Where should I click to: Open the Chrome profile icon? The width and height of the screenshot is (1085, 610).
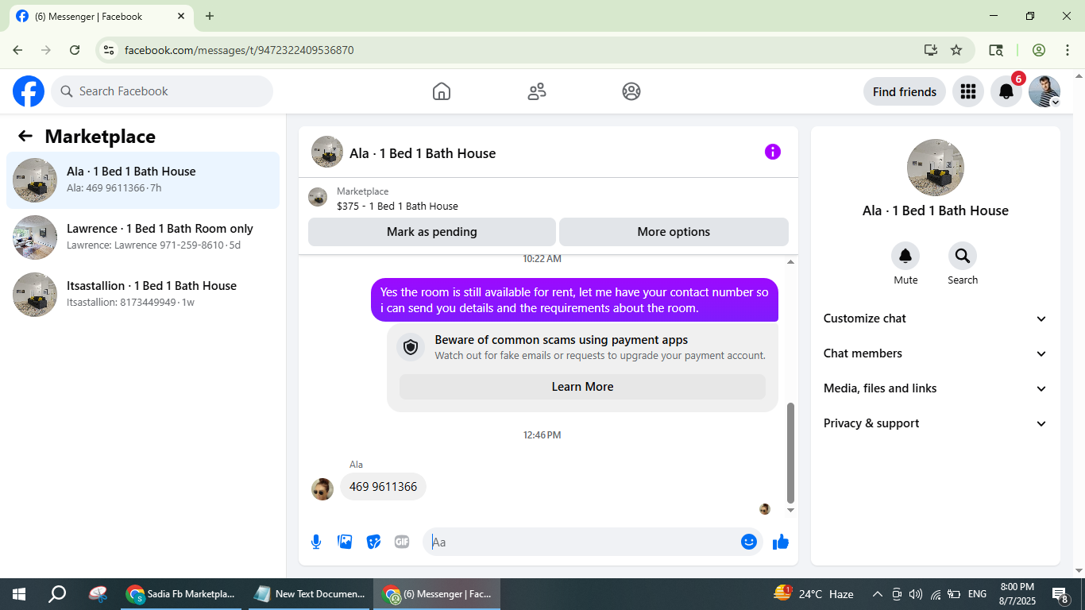[x=1039, y=50]
